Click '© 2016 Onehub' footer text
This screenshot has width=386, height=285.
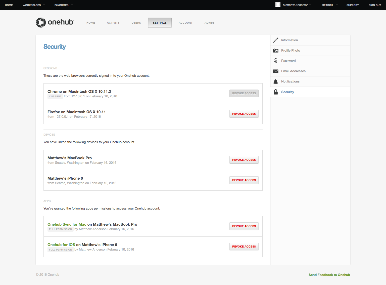click(47, 274)
